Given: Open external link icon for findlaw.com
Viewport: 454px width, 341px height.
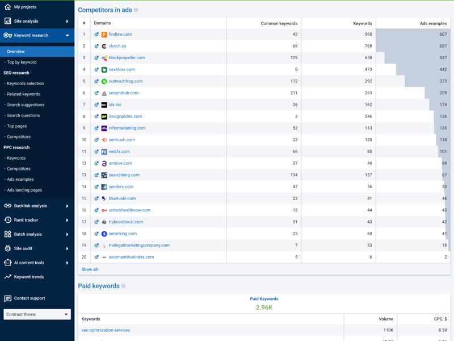Looking at the screenshot, I should click(96, 35).
